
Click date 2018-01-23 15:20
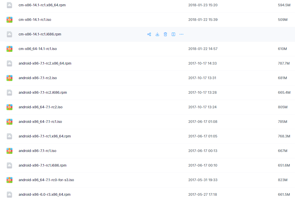tap(203, 5)
